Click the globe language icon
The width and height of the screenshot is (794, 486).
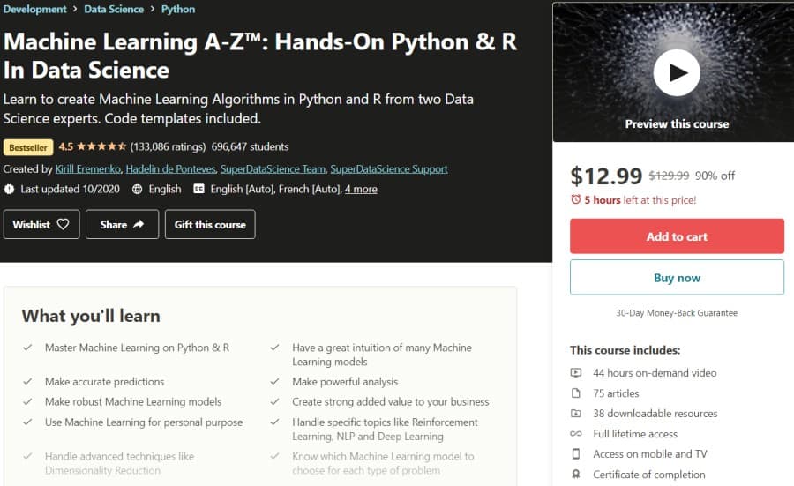137,189
